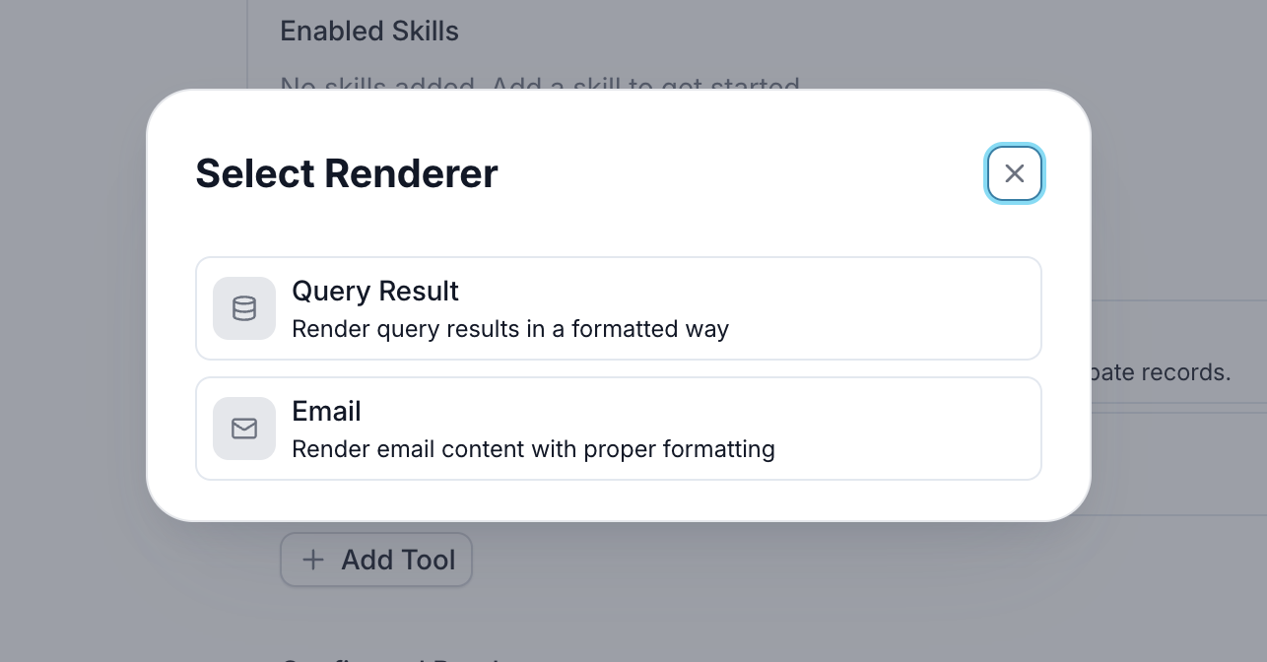
Task: Click the database icon for Query Result
Action: (x=244, y=308)
